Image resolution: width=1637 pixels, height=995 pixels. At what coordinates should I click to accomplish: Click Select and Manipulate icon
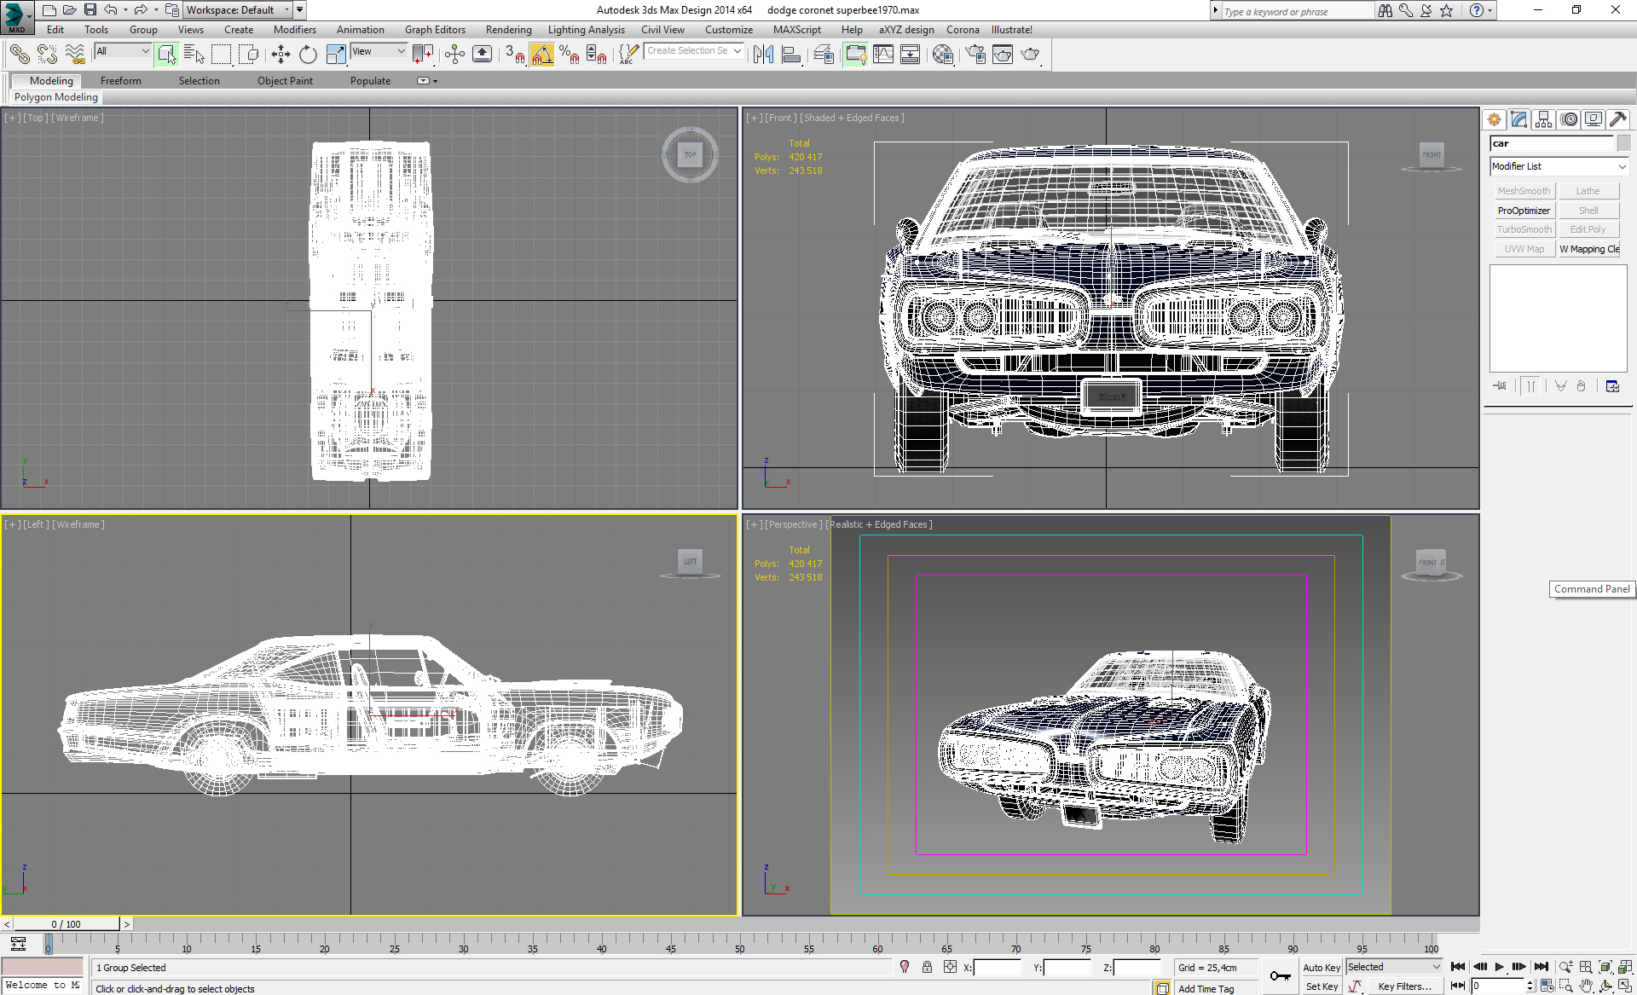454,55
